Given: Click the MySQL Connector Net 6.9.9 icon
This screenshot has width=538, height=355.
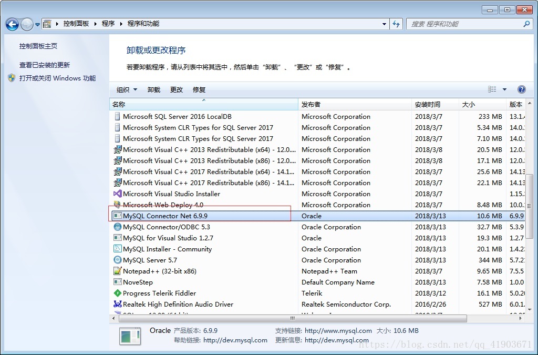Looking at the screenshot, I should pos(117,216).
